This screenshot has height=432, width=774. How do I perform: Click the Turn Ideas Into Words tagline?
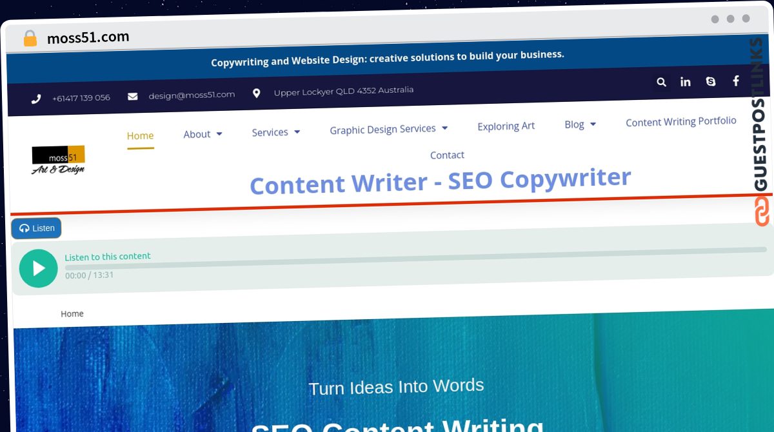click(396, 387)
